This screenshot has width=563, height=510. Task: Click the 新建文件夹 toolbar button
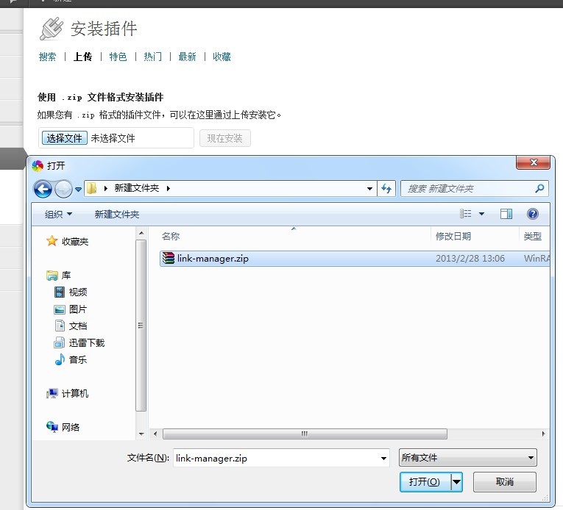(x=117, y=214)
